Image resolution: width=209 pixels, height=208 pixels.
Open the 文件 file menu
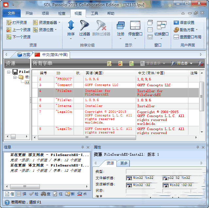[11, 13]
